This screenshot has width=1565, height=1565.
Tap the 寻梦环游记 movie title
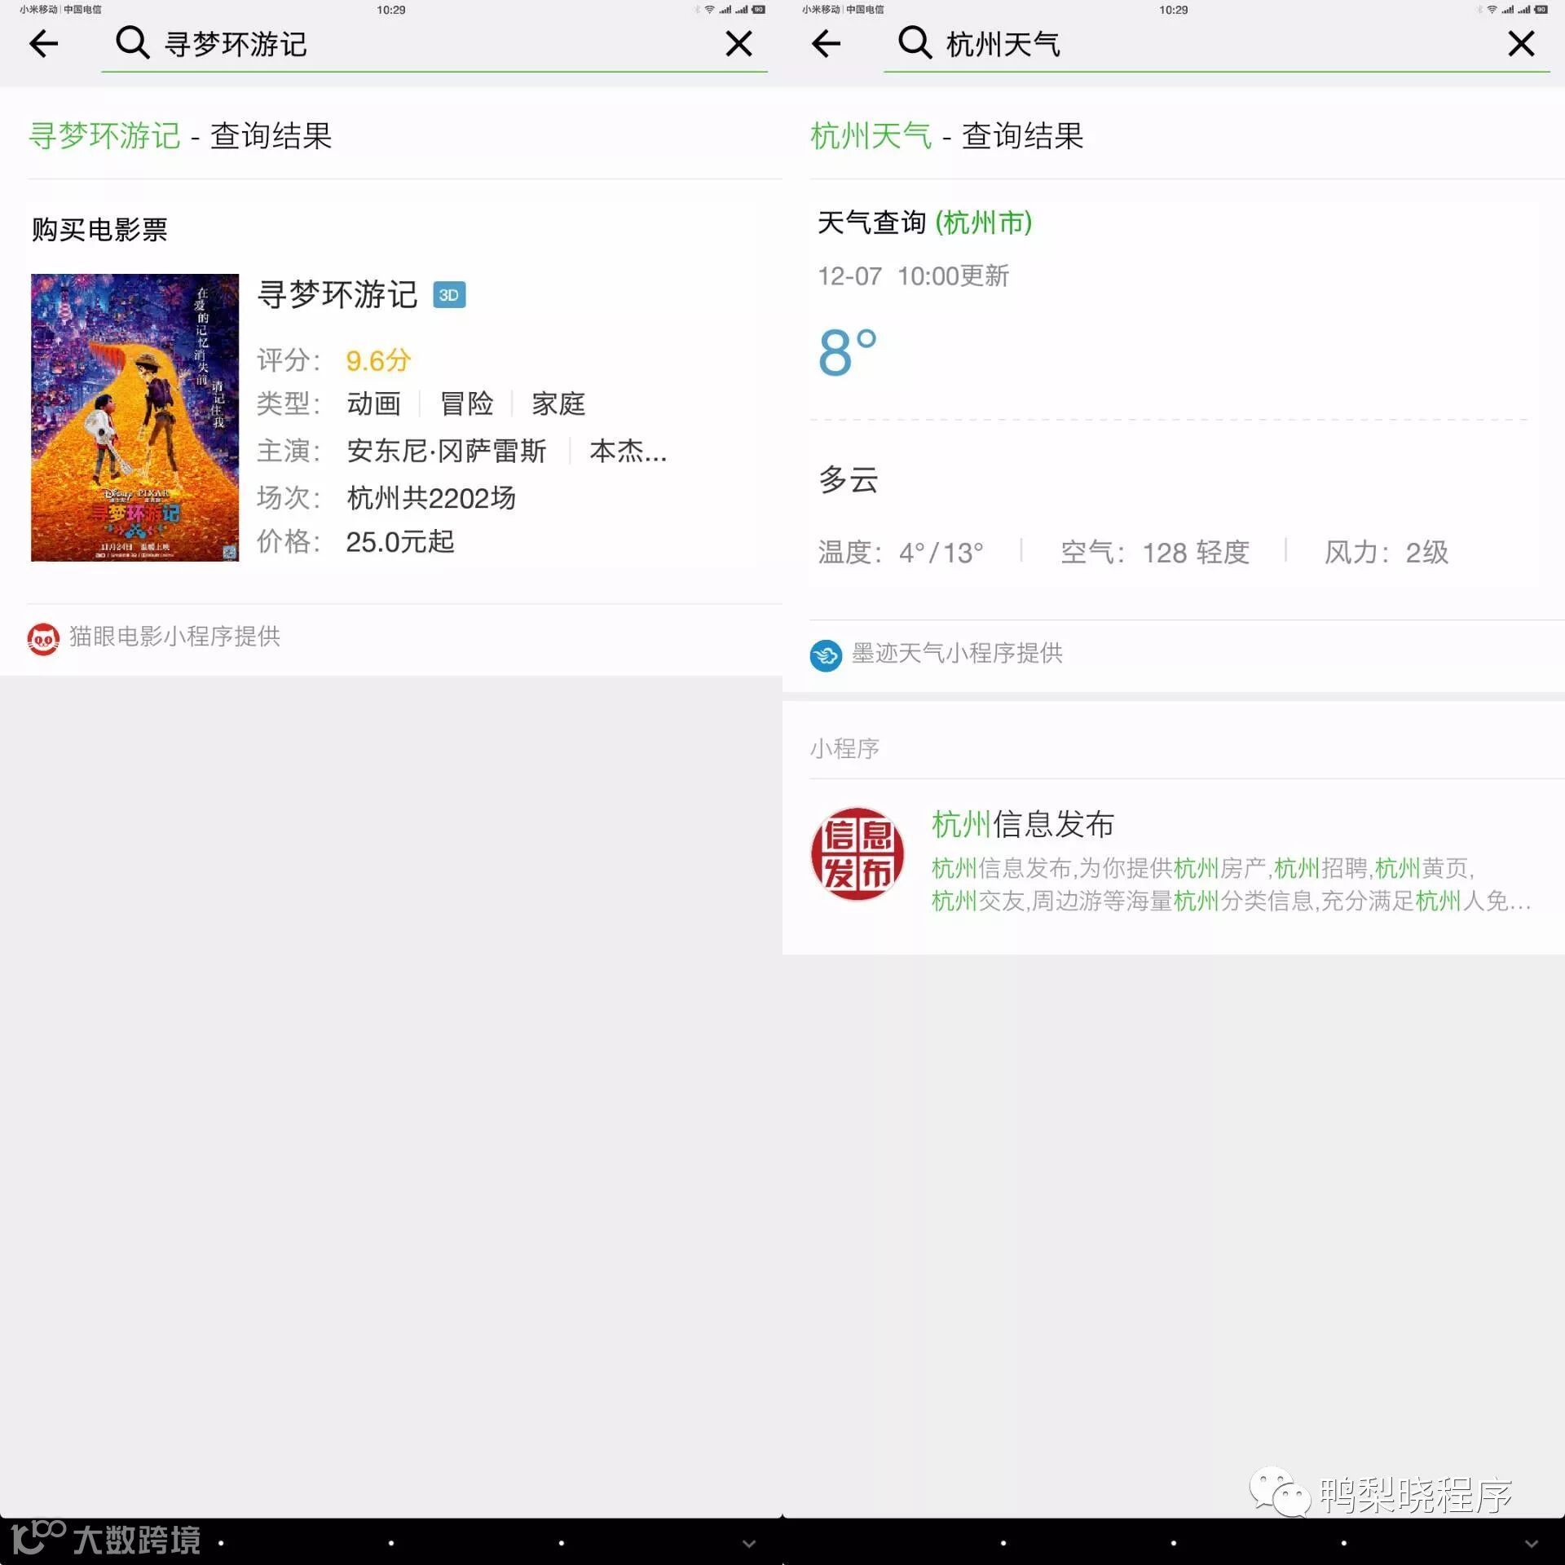click(x=337, y=295)
